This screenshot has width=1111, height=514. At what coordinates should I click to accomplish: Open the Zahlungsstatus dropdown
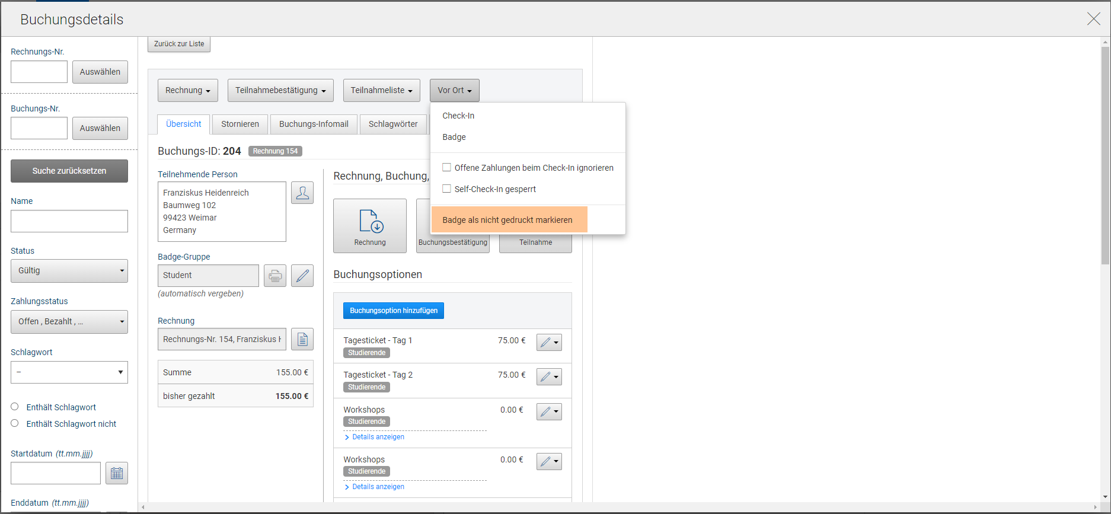[x=69, y=322]
